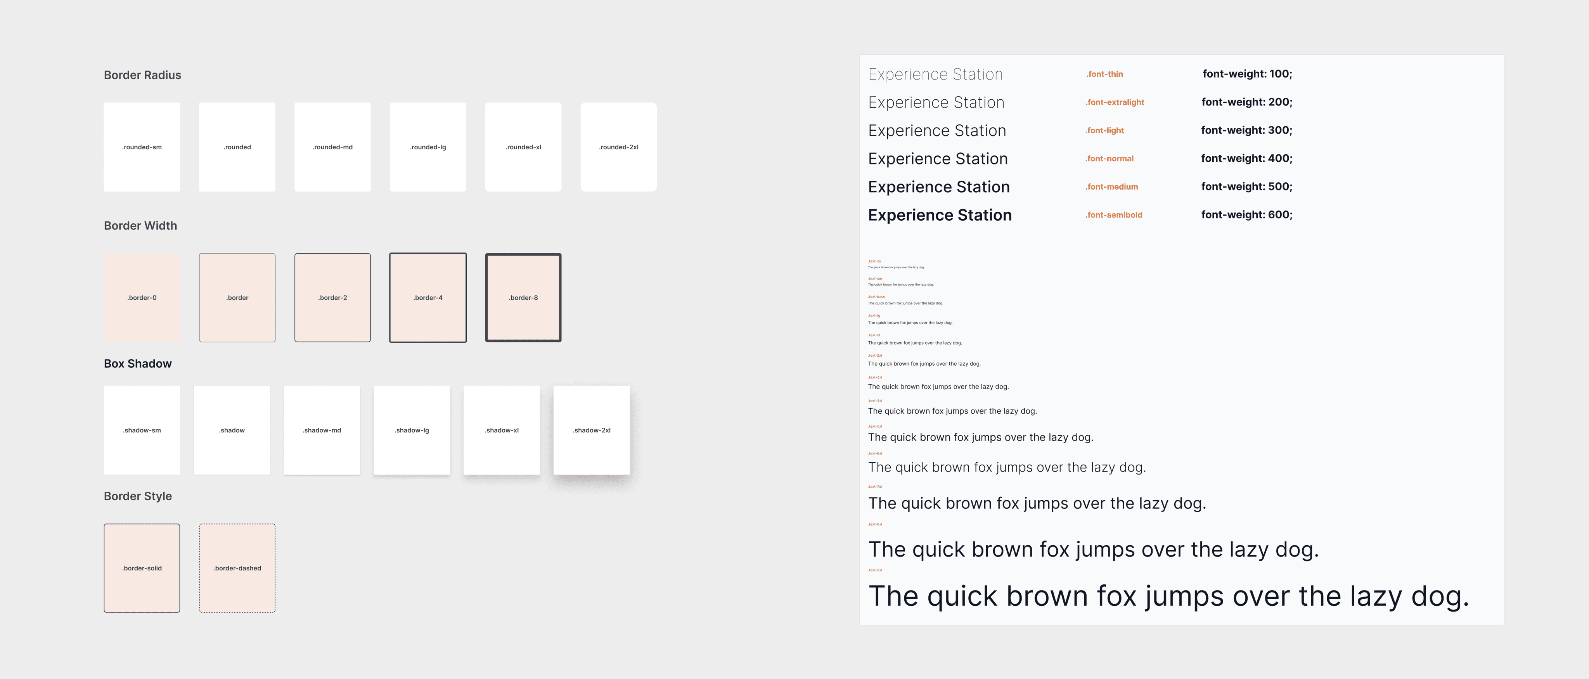Click the font-weight: 400; text
This screenshot has width=1589, height=679.
pos(1246,159)
